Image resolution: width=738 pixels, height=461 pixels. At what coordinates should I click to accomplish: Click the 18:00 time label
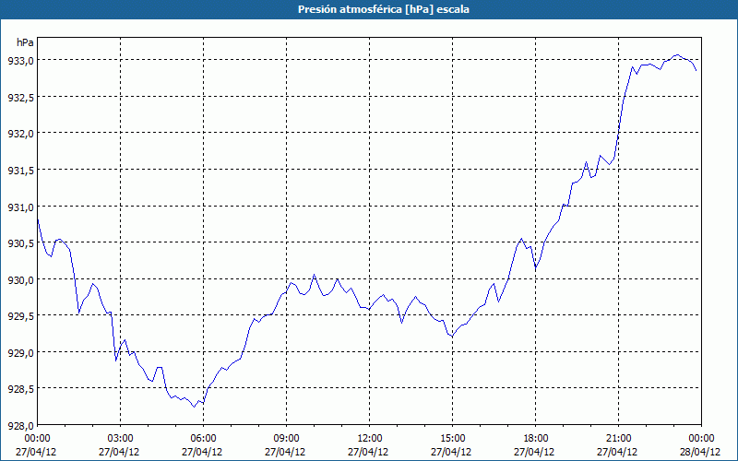point(536,438)
